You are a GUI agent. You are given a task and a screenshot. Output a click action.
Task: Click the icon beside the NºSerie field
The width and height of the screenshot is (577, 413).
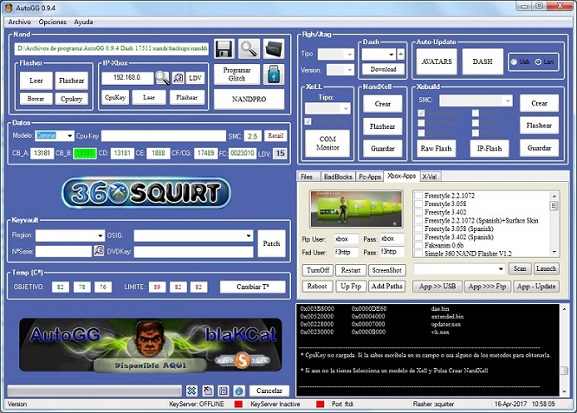click(x=99, y=251)
